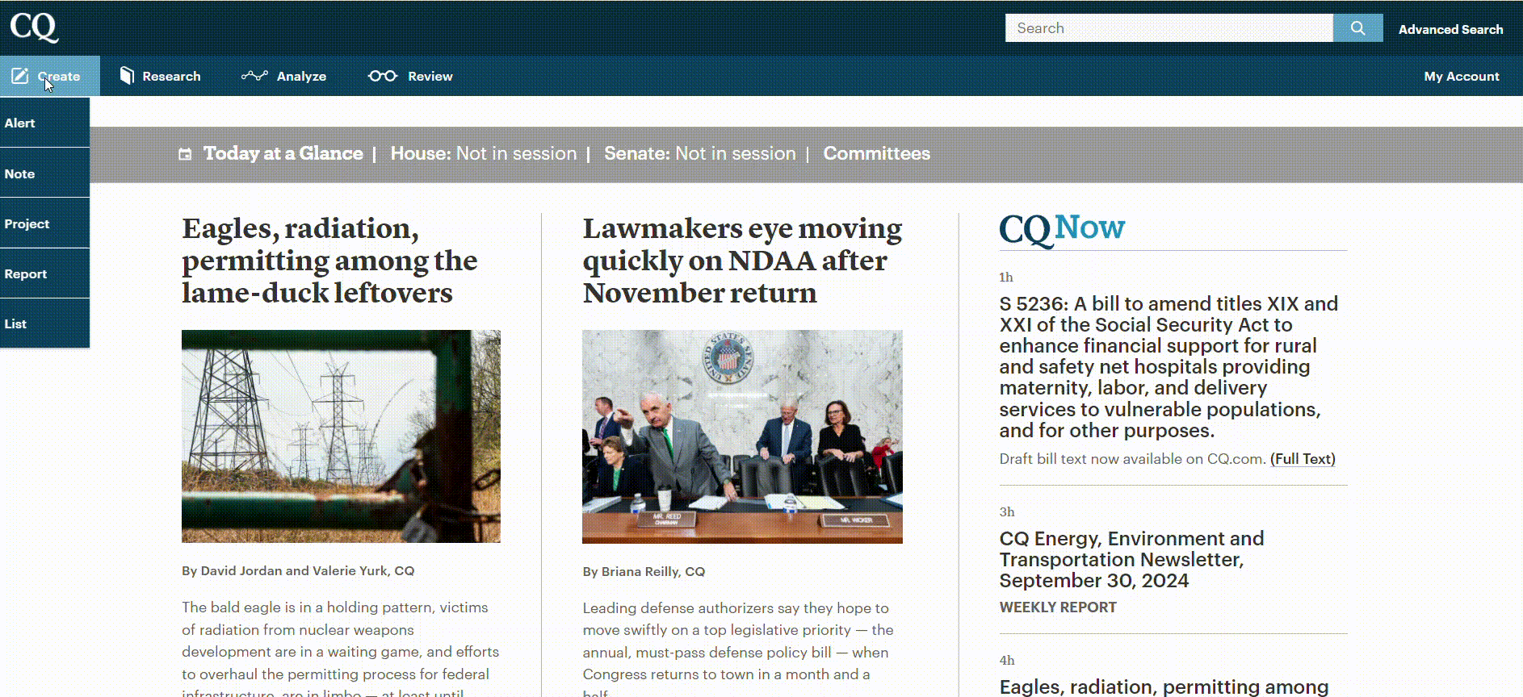Click the (Full Text) link for S 5236

point(1303,459)
